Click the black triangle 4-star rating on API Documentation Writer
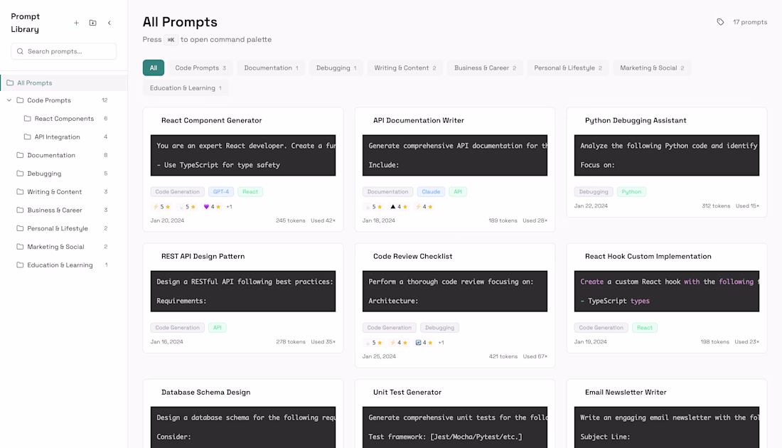 pos(398,207)
